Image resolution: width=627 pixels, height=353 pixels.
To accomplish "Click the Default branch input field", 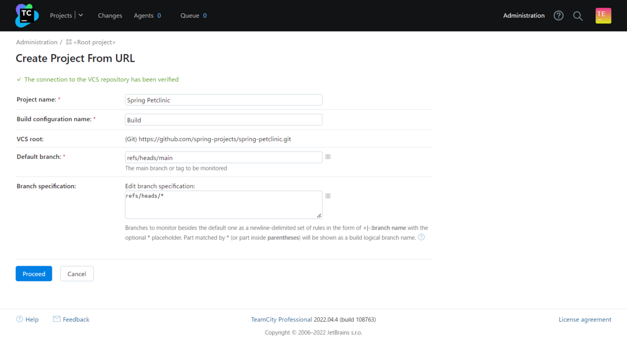I will click(224, 157).
